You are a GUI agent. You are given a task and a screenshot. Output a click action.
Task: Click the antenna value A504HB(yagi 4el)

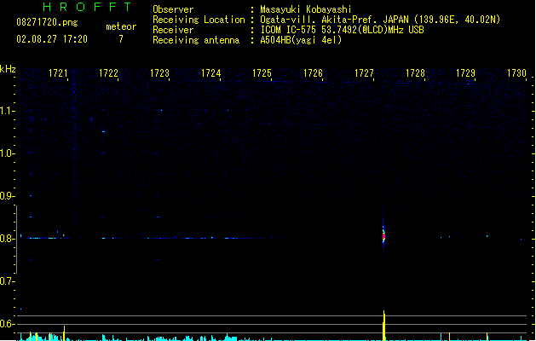(x=301, y=40)
